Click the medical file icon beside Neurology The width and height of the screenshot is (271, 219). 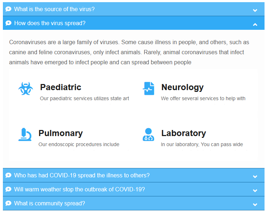coord(148,88)
